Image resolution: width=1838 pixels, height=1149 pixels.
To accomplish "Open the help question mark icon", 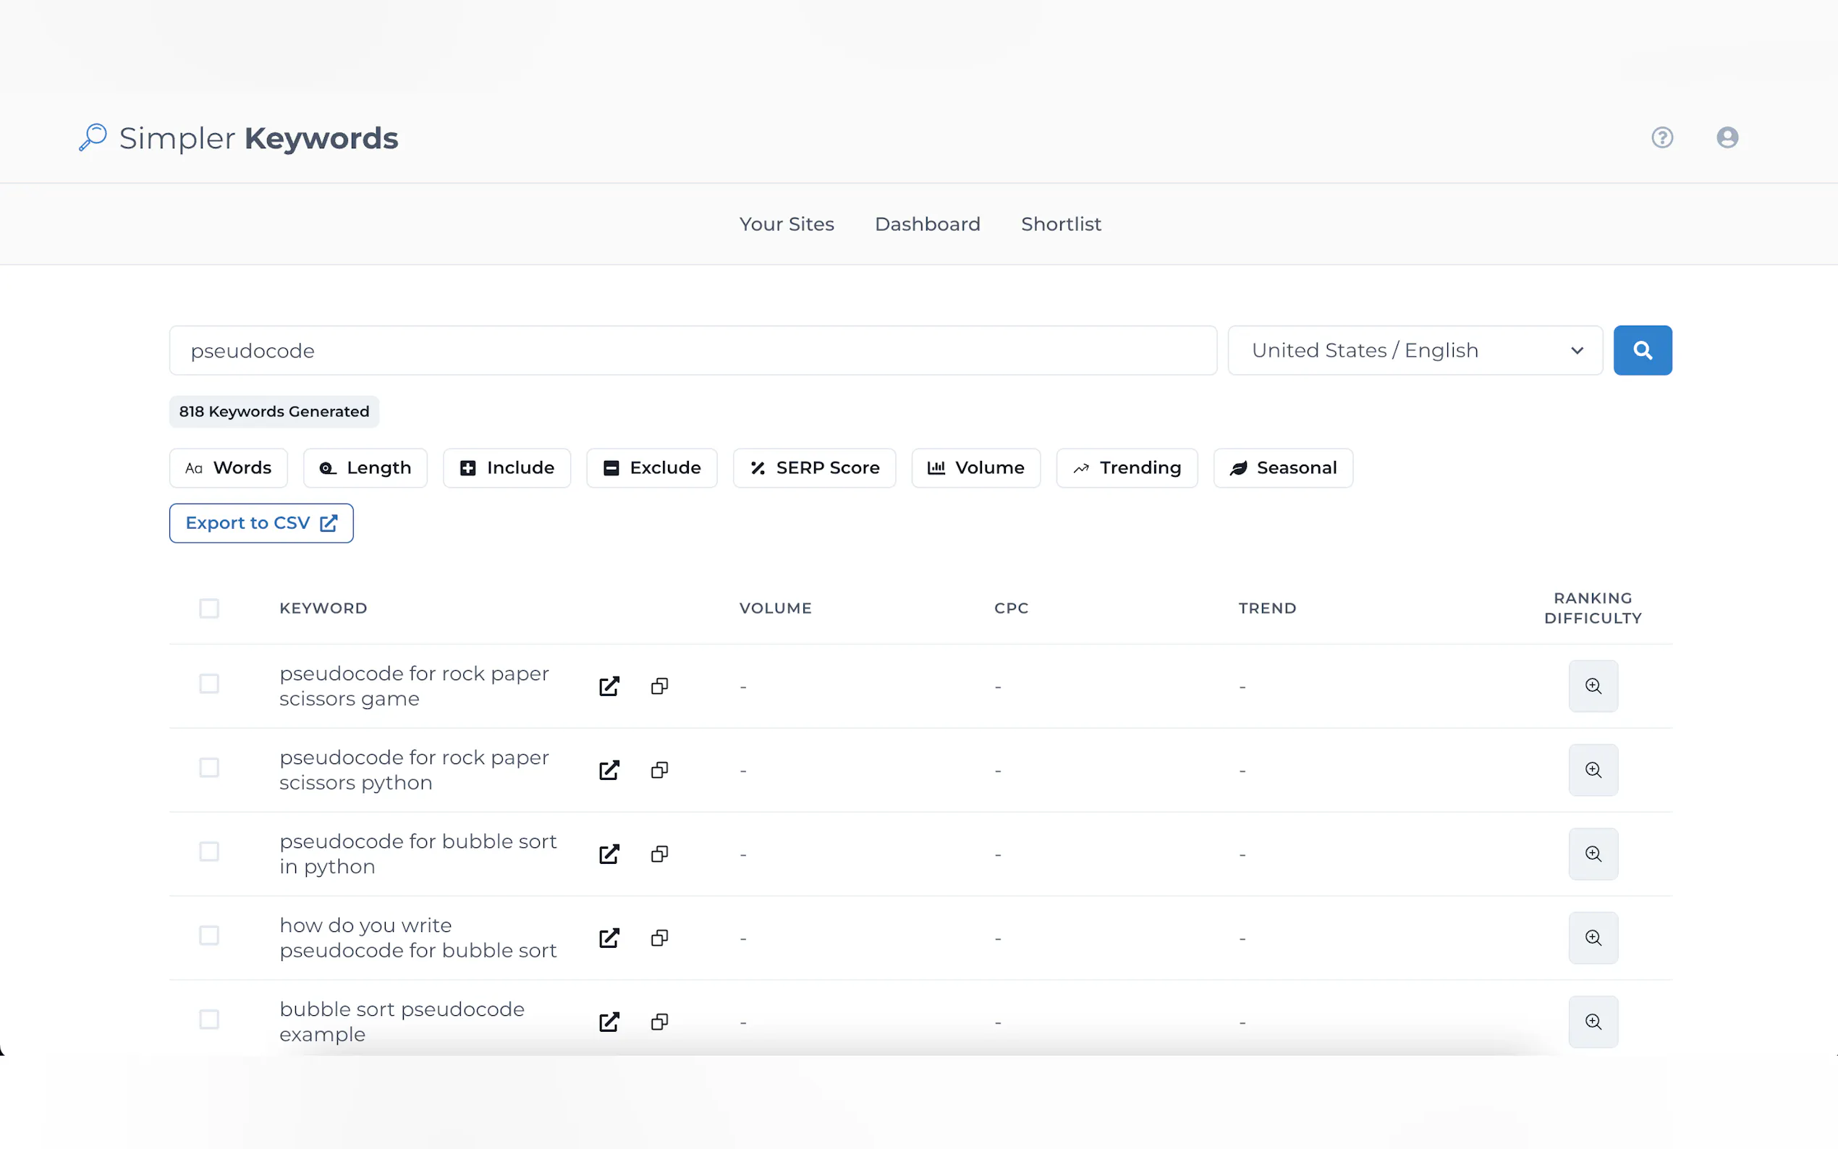I will click(1661, 137).
